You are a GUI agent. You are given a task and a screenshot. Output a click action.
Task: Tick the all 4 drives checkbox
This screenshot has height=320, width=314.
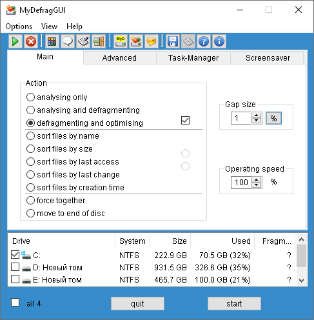[x=15, y=303]
